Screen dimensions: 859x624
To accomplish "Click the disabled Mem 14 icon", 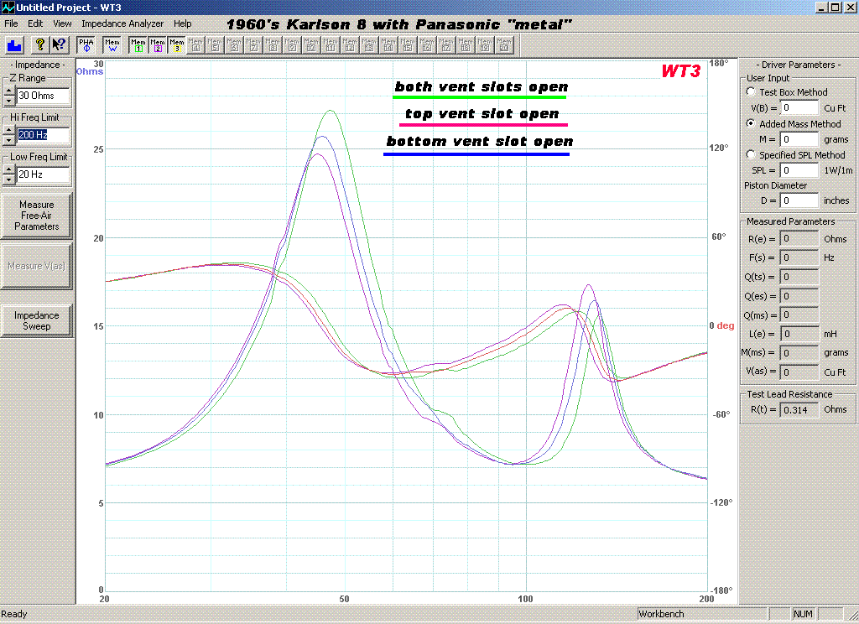I will [x=388, y=45].
